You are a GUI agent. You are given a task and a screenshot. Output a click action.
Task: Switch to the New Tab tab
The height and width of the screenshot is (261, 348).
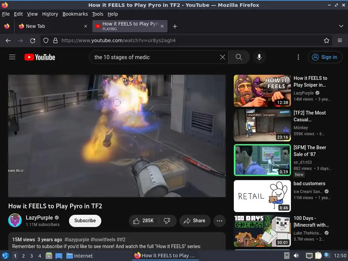(53, 26)
